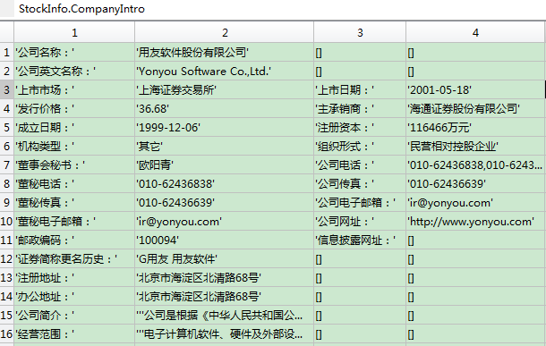The width and height of the screenshot is (546, 346).
Task: Click the '机构类型：' cell
Action: 74,147
